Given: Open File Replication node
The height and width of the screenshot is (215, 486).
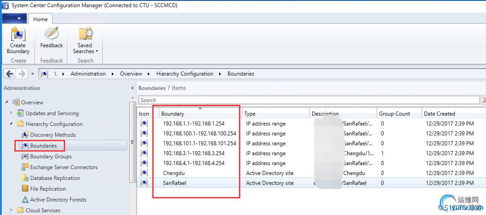Looking at the screenshot, I should pyautogui.click(x=48, y=188).
